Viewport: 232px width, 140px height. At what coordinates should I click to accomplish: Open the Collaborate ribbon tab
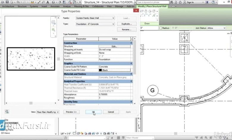tap(98, 6)
